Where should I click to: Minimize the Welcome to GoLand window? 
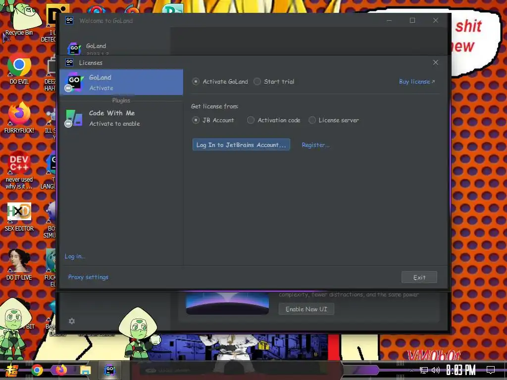[389, 20]
